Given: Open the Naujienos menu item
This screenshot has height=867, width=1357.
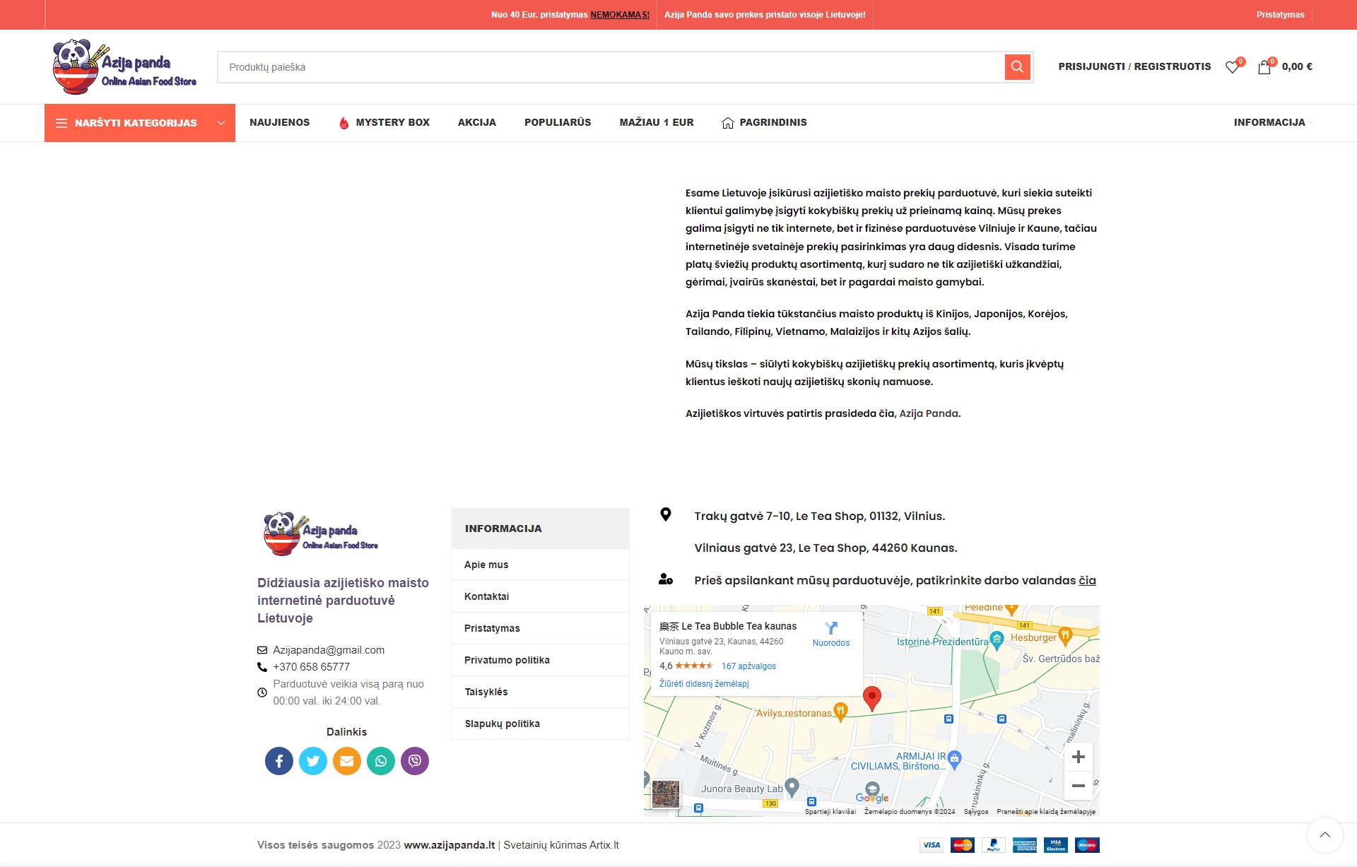Looking at the screenshot, I should (280, 122).
